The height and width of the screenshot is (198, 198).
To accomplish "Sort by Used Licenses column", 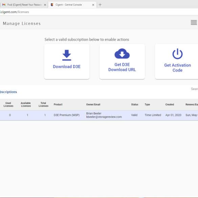I will [8, 105].
